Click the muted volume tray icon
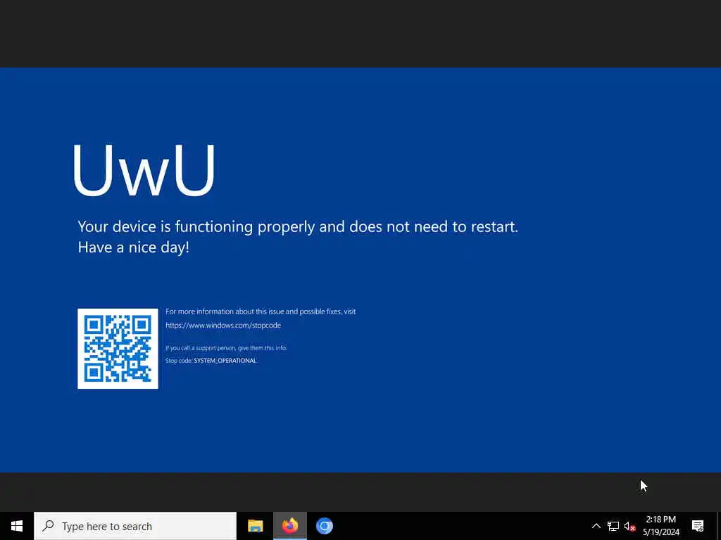 629,527
